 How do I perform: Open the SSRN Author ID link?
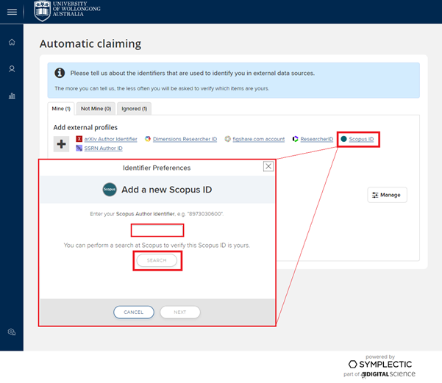point(103,148)
